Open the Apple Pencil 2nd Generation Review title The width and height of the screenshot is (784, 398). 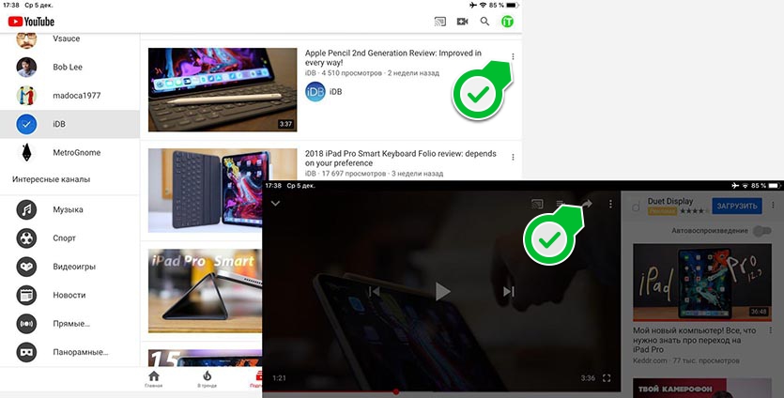[393, 57]
